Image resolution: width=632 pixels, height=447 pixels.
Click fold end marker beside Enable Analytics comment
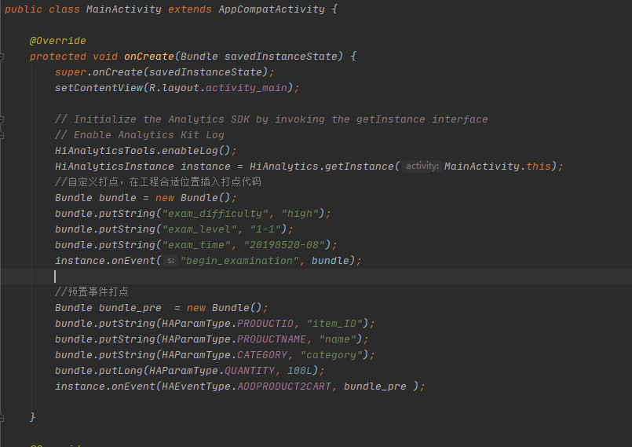(x=2, y=135)
